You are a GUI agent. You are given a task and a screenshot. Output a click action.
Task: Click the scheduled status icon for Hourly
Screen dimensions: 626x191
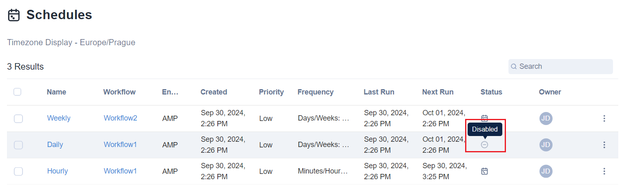coord(484,171)
